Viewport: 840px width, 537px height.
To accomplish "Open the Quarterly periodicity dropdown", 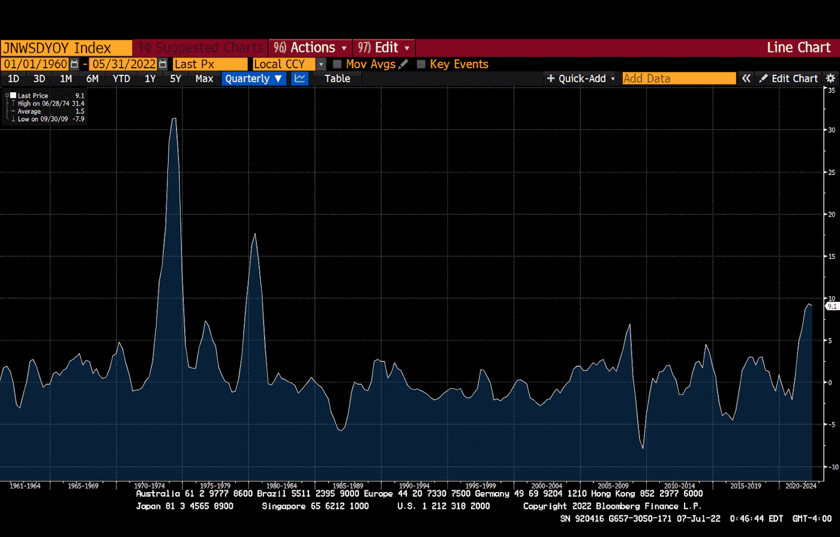I will point(254,79).
